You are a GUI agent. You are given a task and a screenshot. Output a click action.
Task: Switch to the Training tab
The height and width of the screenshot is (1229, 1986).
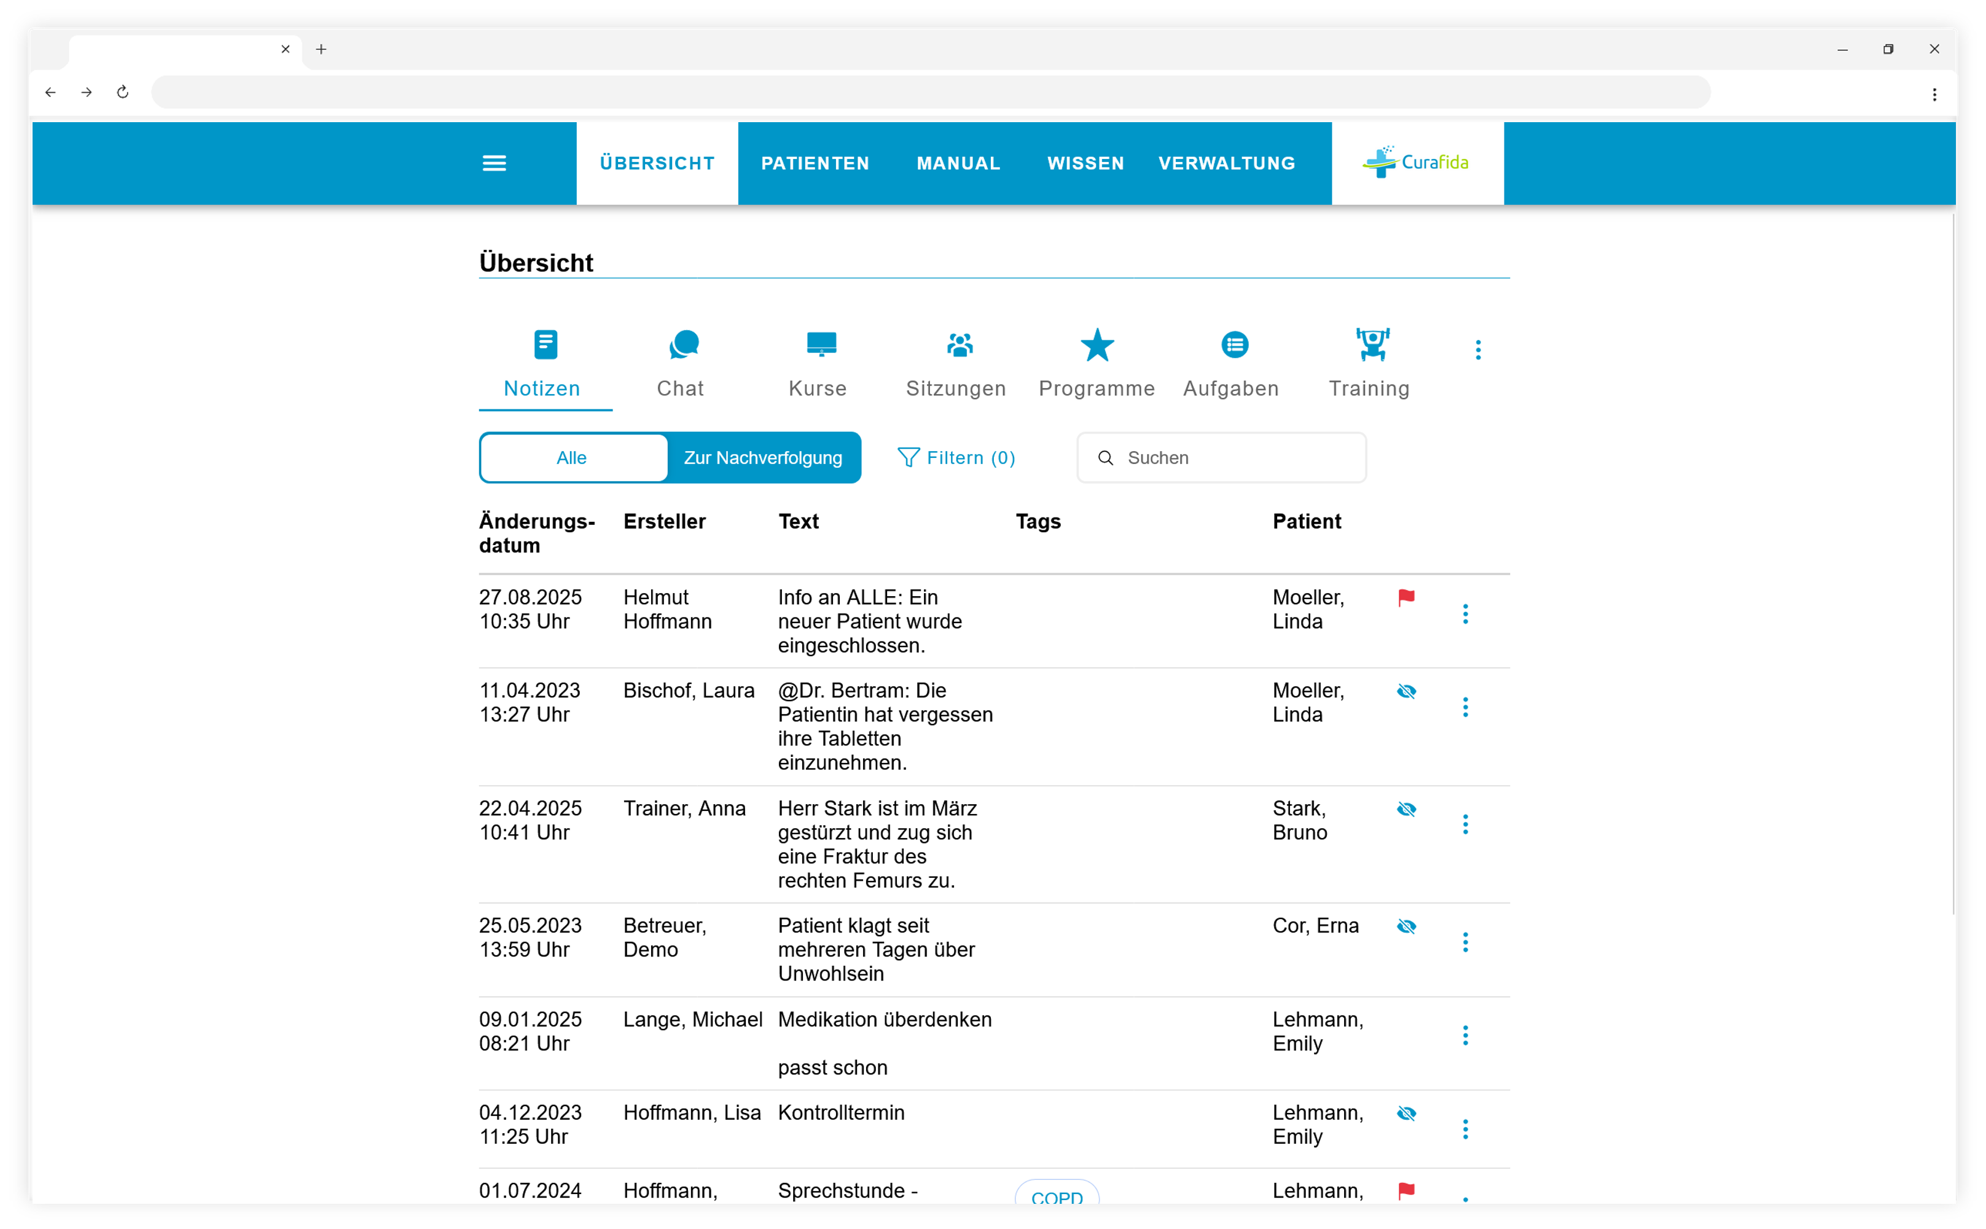click(x=1369, y=364)
